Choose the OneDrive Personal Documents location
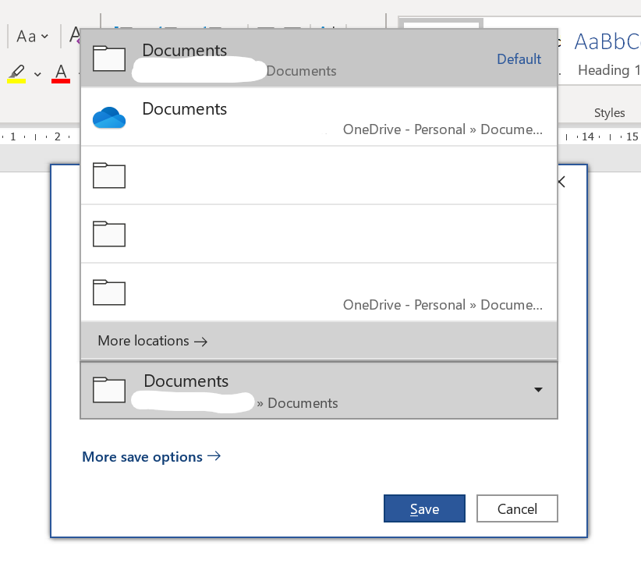Viewport: 641px width, 588px height. pos(319,117)
